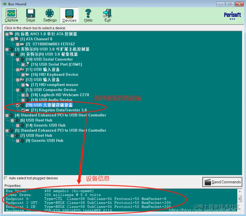The width and height of the screenshot is (246, 216).
Task: Click the controller icon of device [0]
Action: point(11,34)
